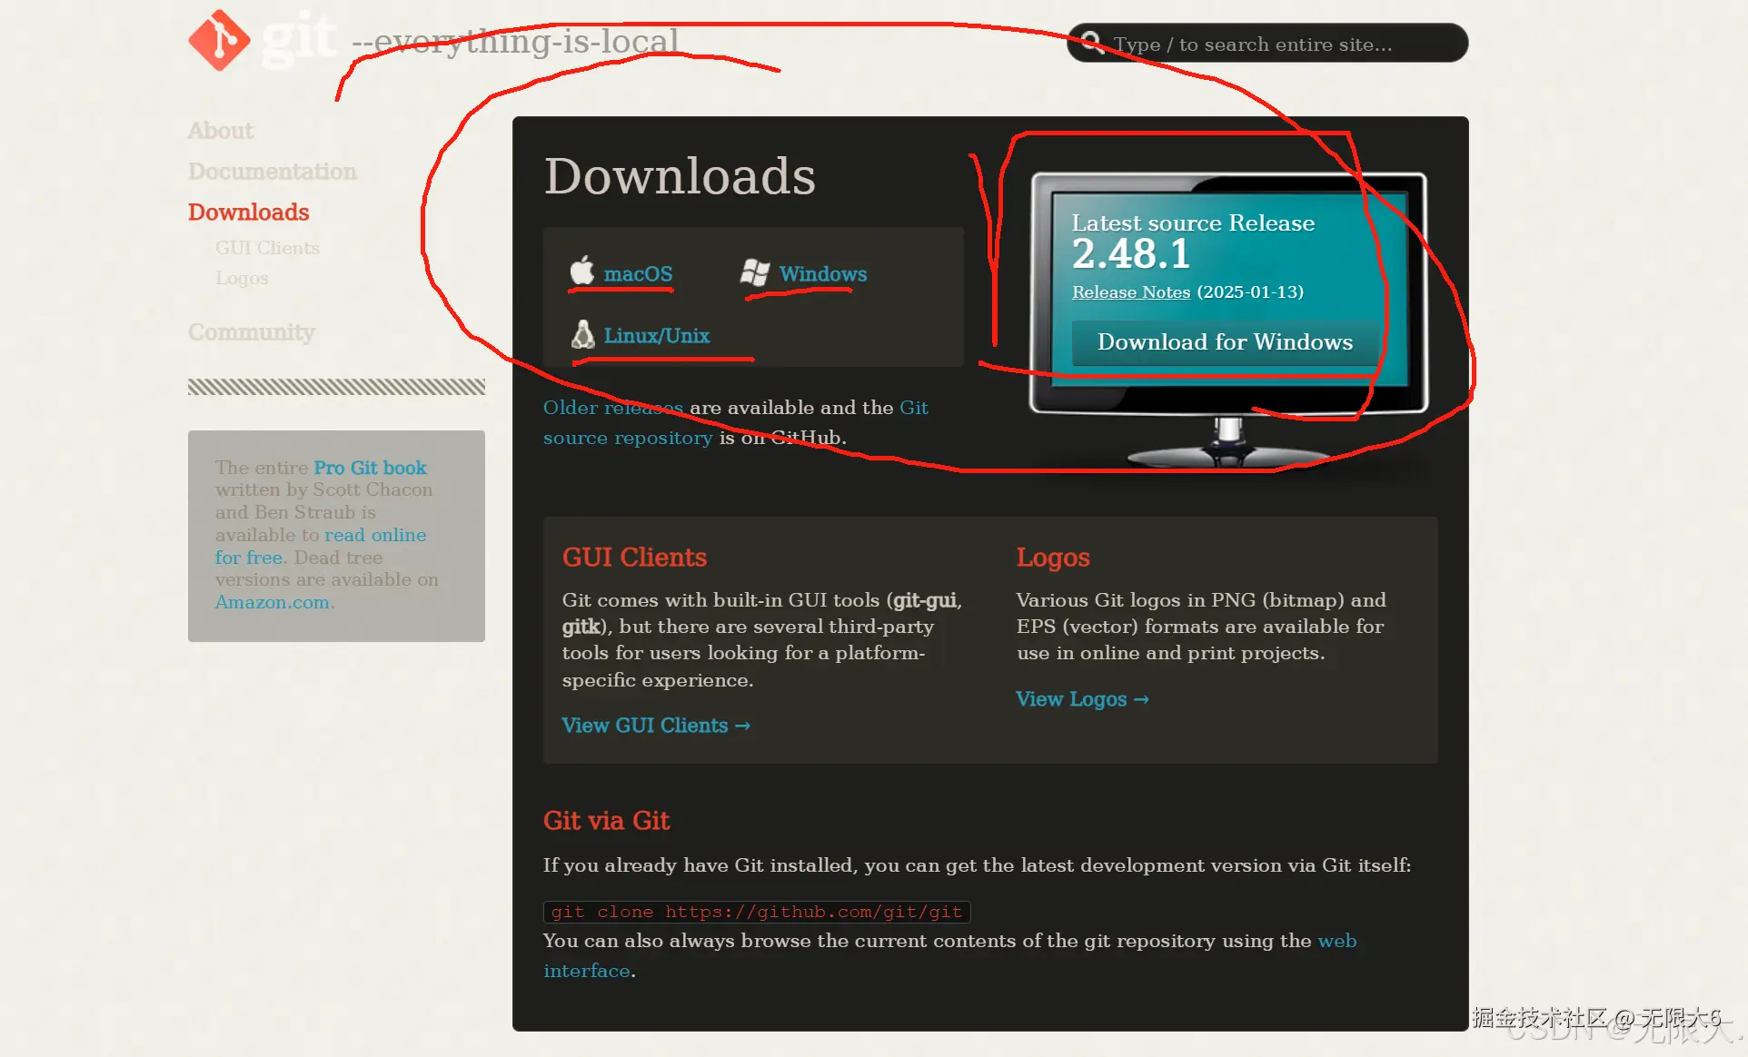Open the Amazon.com link

pyautogui.click(x=272, y=602)
